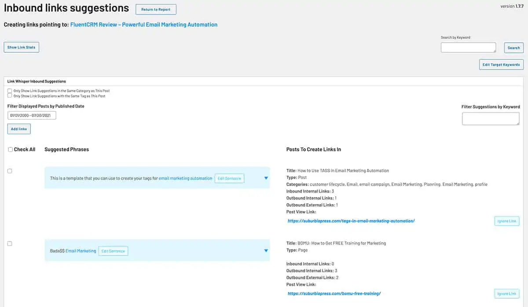This screenshot has height=307, width=528.
Task: Open Edit Target Keywords
Action: pos(501,65)
